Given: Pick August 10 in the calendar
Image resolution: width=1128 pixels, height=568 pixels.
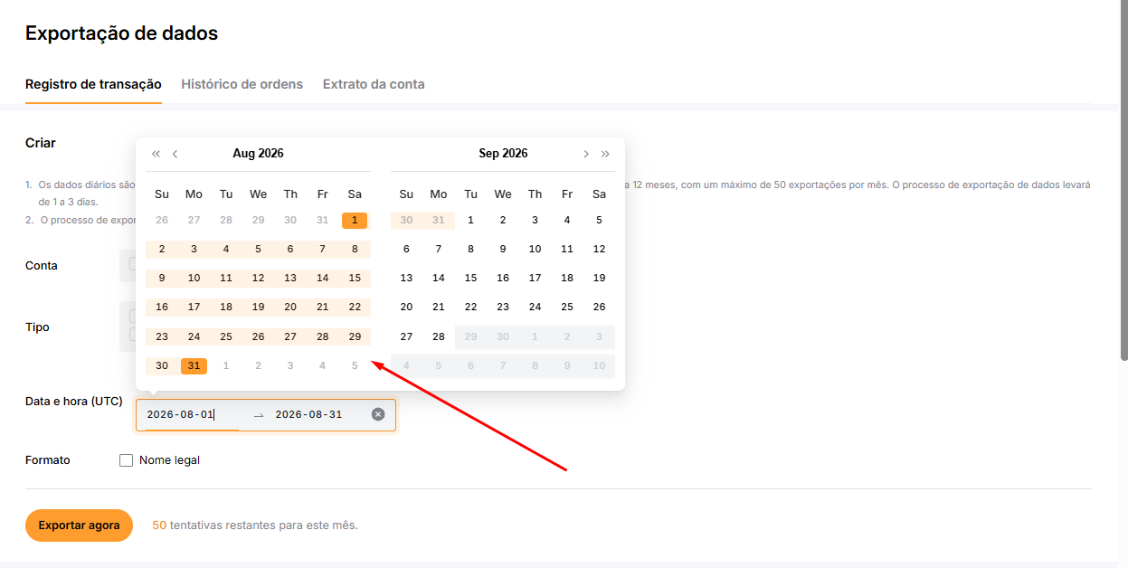Looking at the screenshot, I should (194, 278).
